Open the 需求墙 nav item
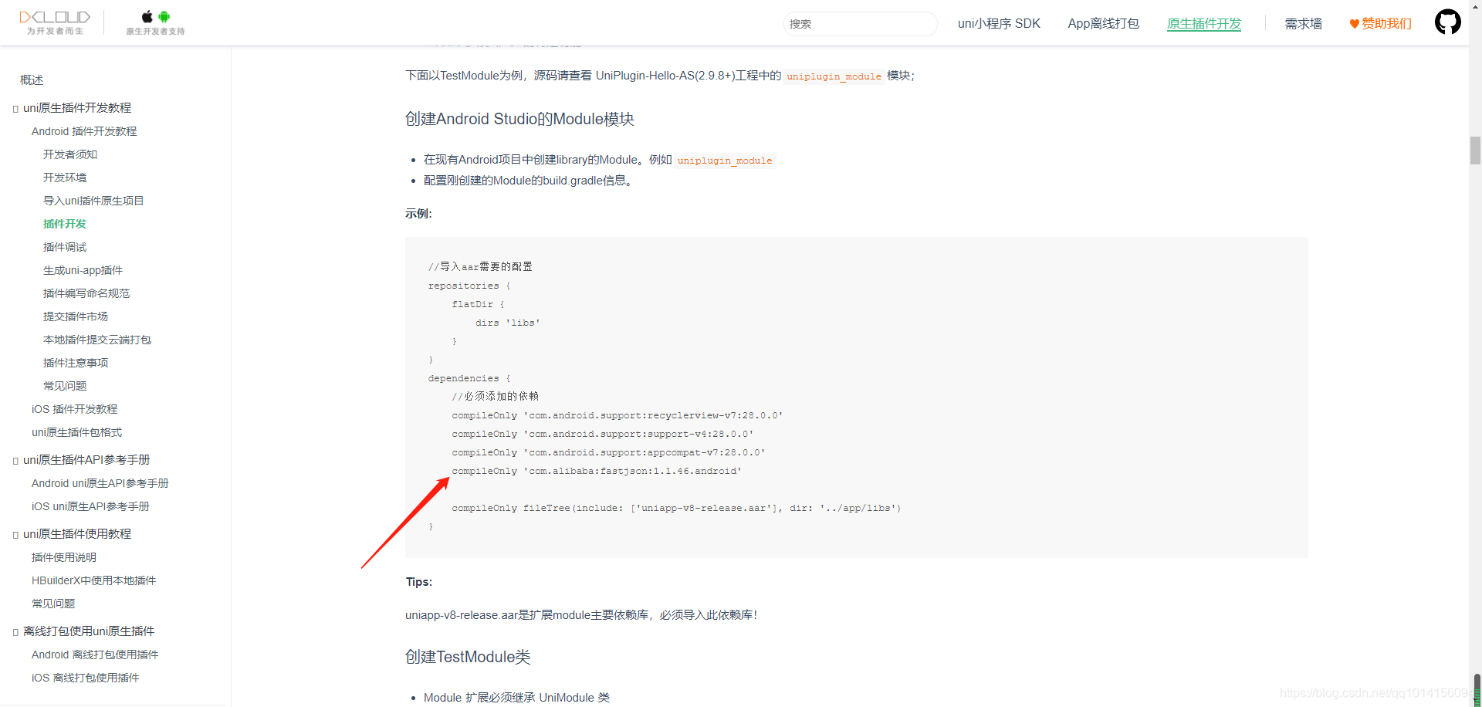The image size is (1482, 707). 1303,24
